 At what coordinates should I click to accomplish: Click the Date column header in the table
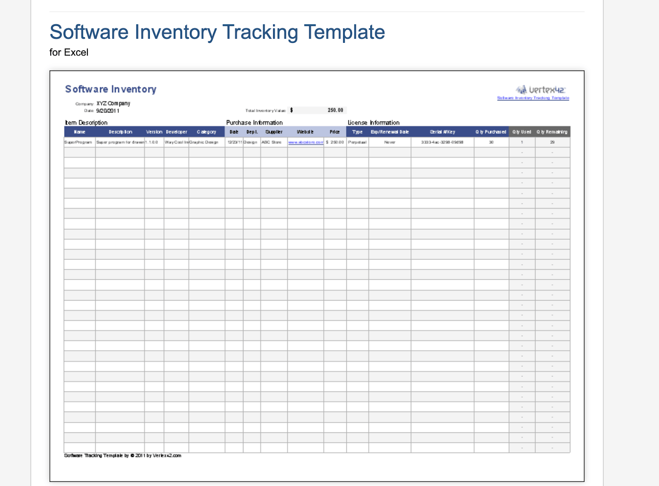pos(234,132)
